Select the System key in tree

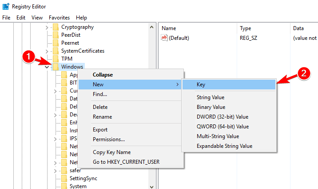click(x=78, y=186)
